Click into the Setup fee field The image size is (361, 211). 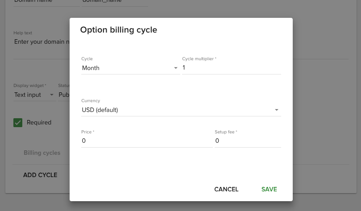pos(247,141)
